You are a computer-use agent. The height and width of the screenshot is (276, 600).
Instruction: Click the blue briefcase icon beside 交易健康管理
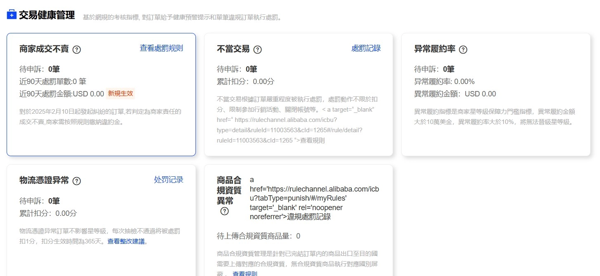click(x=12, y=15)
